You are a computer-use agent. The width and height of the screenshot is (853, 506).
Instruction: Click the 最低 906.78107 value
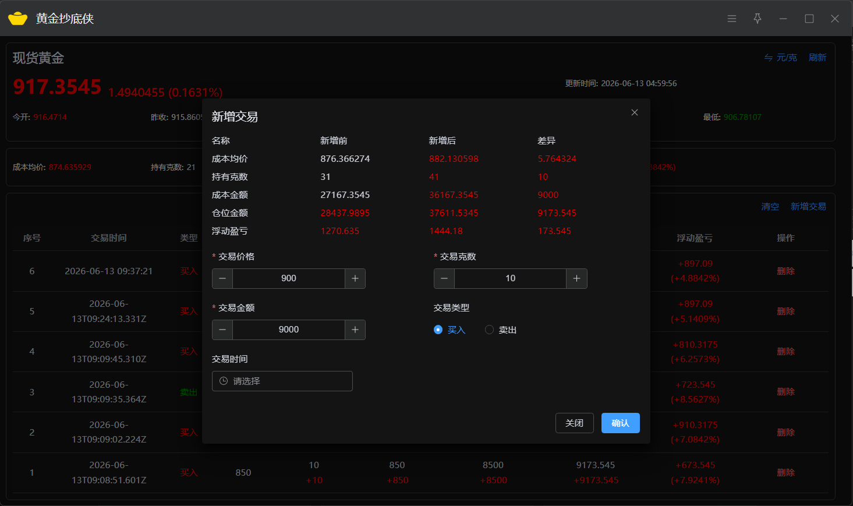742,117
